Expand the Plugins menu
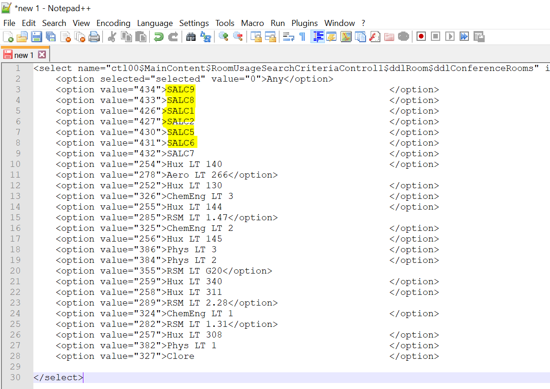The image size is (550, 389). (304, 23)
